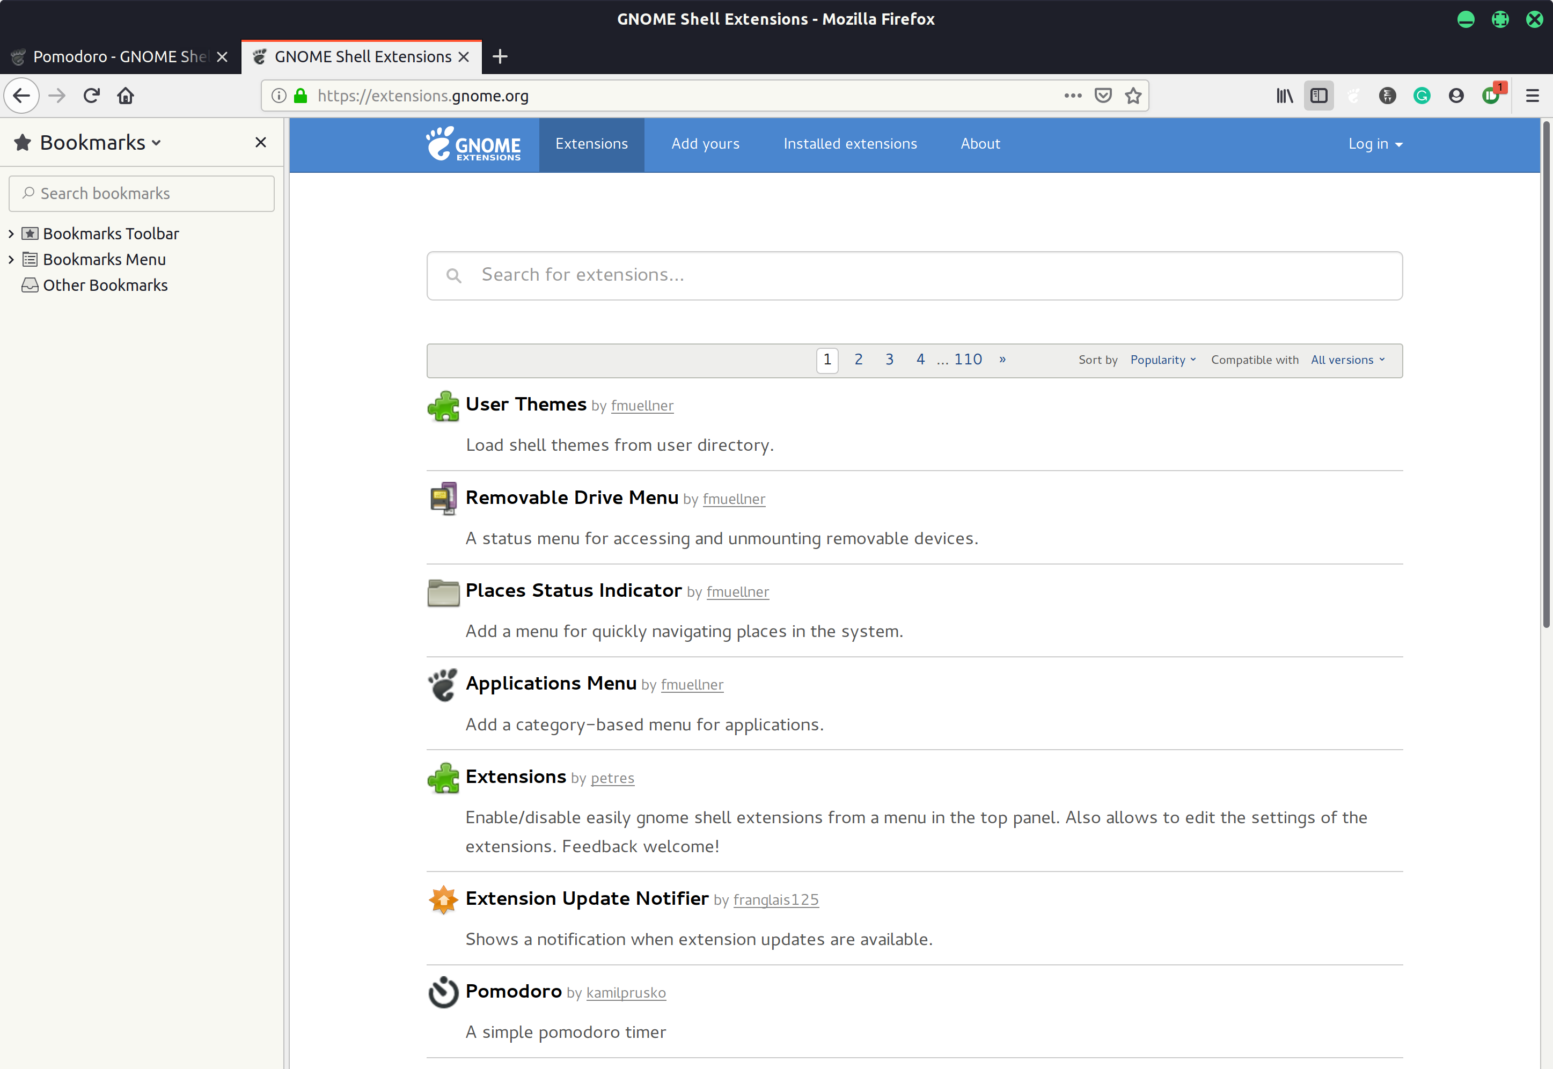This screenshot has height=1069, width=1553.
Task: Open the Applications Menu extension
Action: pos(551,684)
